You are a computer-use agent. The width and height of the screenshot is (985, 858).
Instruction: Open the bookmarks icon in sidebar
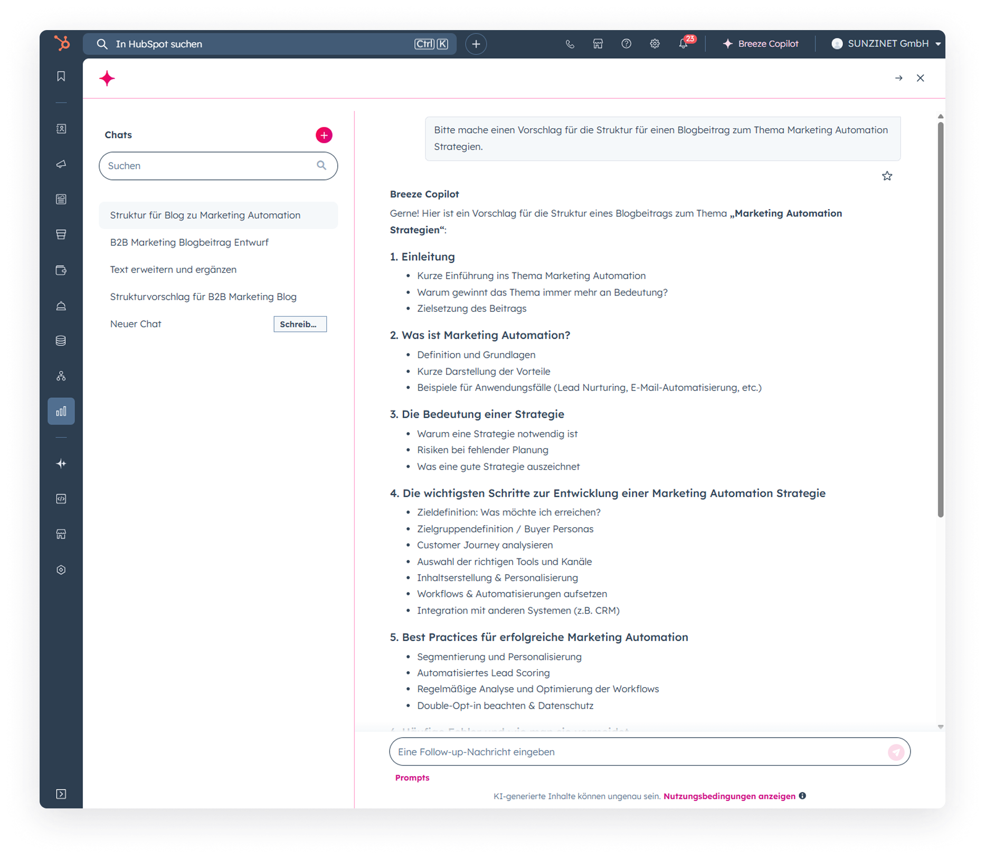[x=61, y=76]
